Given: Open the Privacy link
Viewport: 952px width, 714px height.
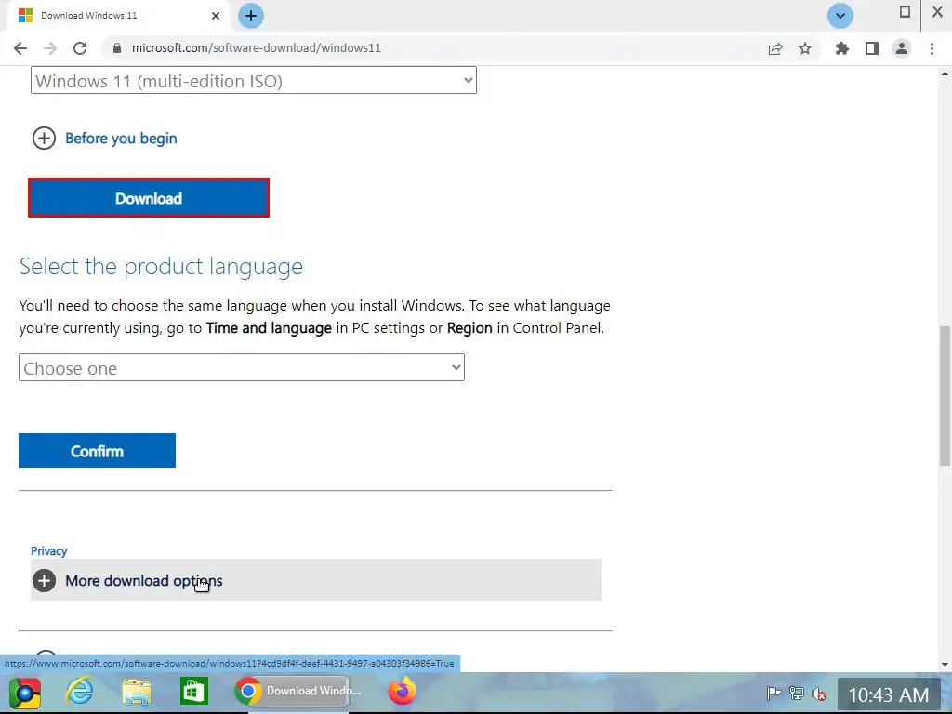Looking at the screenshot, I should click(48, 551).
